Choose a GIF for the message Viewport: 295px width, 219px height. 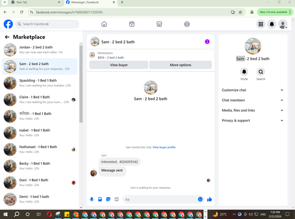(116, 200)
